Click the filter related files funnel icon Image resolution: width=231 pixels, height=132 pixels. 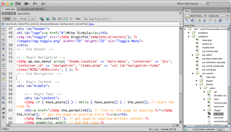(x=180, y=13)
